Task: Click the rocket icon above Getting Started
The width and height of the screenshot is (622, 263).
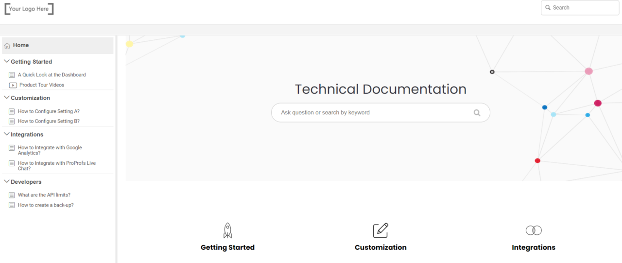Action: (227, 230)
